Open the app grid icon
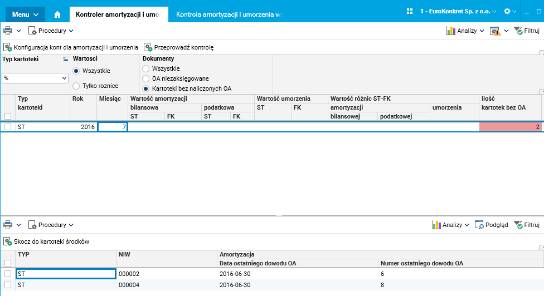This screenshot has width=544, height=296. click(410, 11)
